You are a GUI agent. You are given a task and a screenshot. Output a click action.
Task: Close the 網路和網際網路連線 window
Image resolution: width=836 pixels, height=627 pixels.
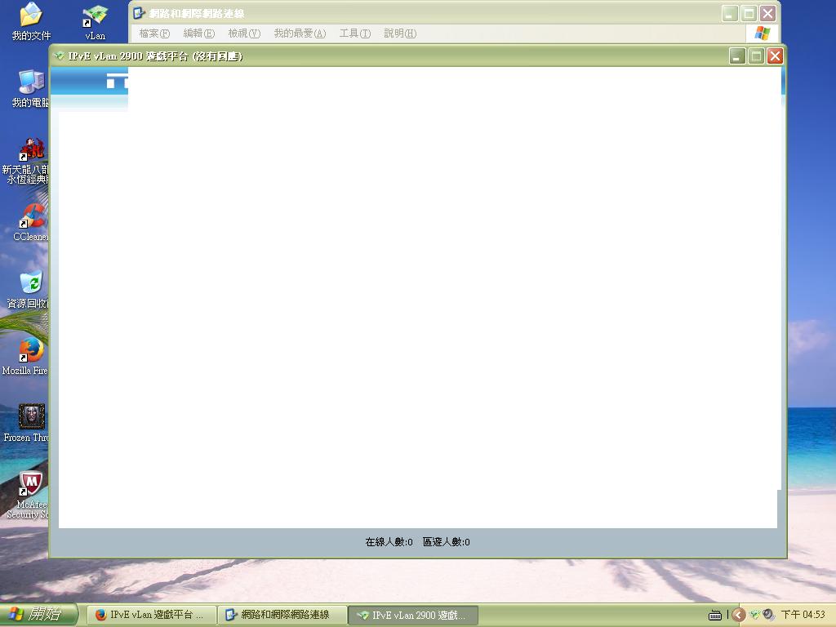point(767,13)
